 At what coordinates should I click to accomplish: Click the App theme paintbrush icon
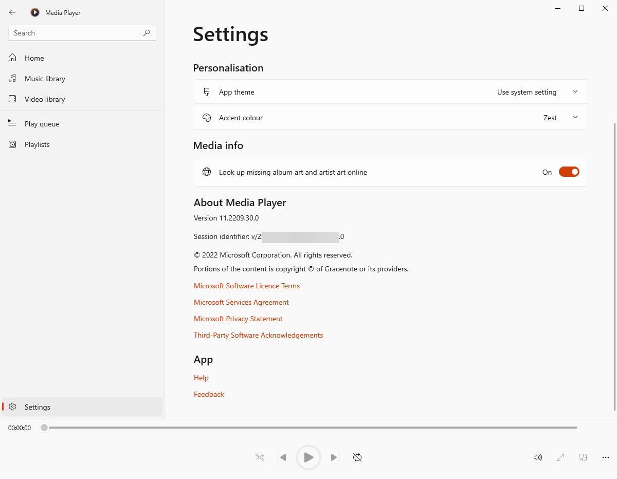(x=207, y=92)
